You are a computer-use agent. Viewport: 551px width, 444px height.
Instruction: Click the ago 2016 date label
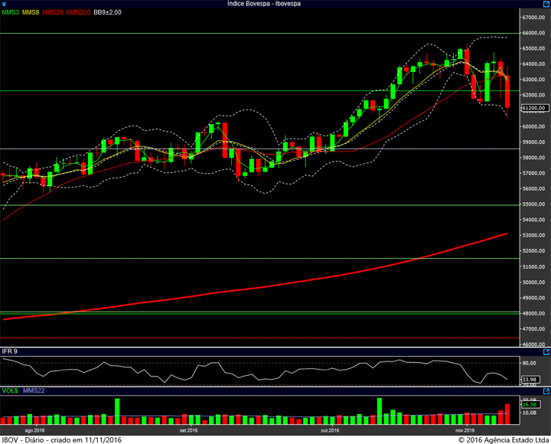pyautogui.click(x=34, y=430)
